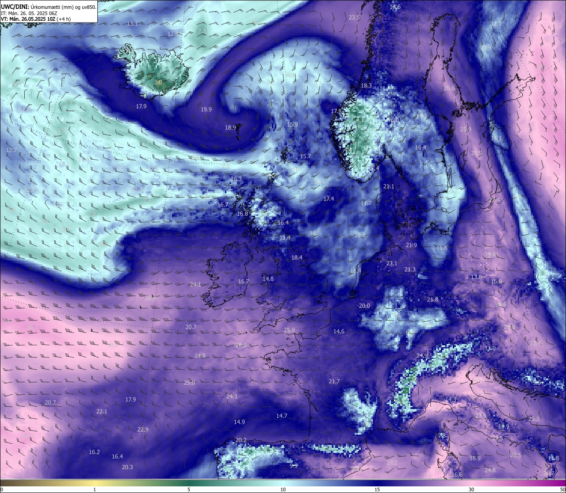Select the 3.0 value over Iceland
Viewport: 566px width, 493px height.
[x=158, y=82]
